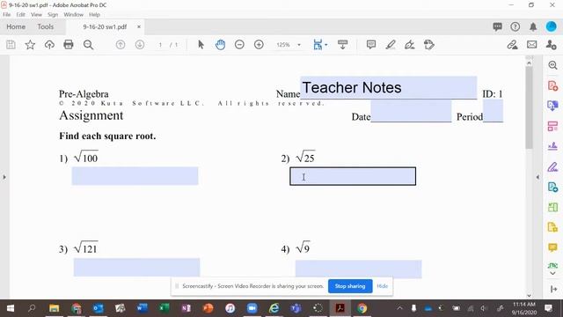Image resolution: width=563 pixels, height=317 pixels.
Task: Open Fill & Sign pen in right pane
Action: click(x=552, y=166)
